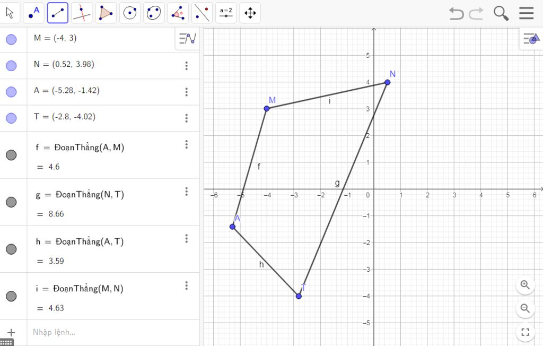This screenshot has height=346, width=543.
Task: Open options menu for point A
Action: 186,92
